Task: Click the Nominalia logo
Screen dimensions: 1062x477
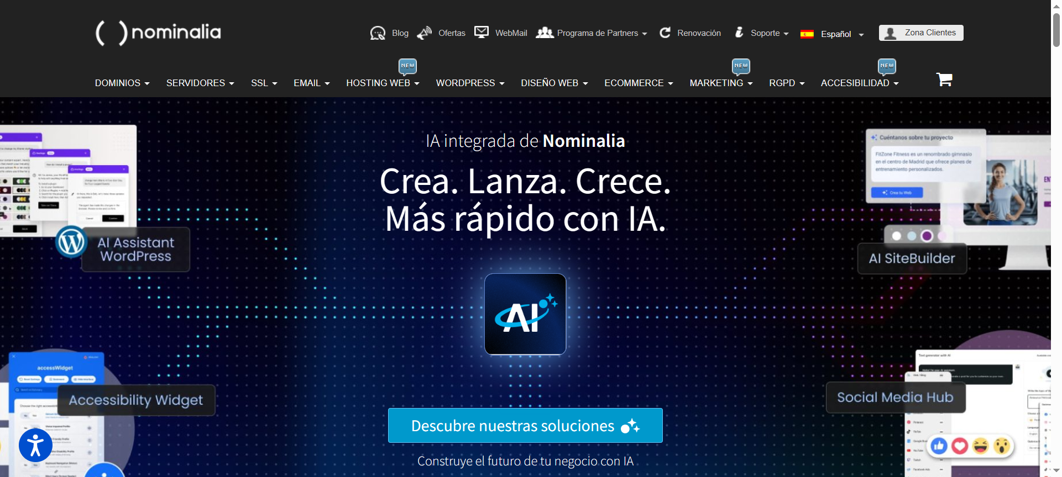Action: tap(159, 32)
